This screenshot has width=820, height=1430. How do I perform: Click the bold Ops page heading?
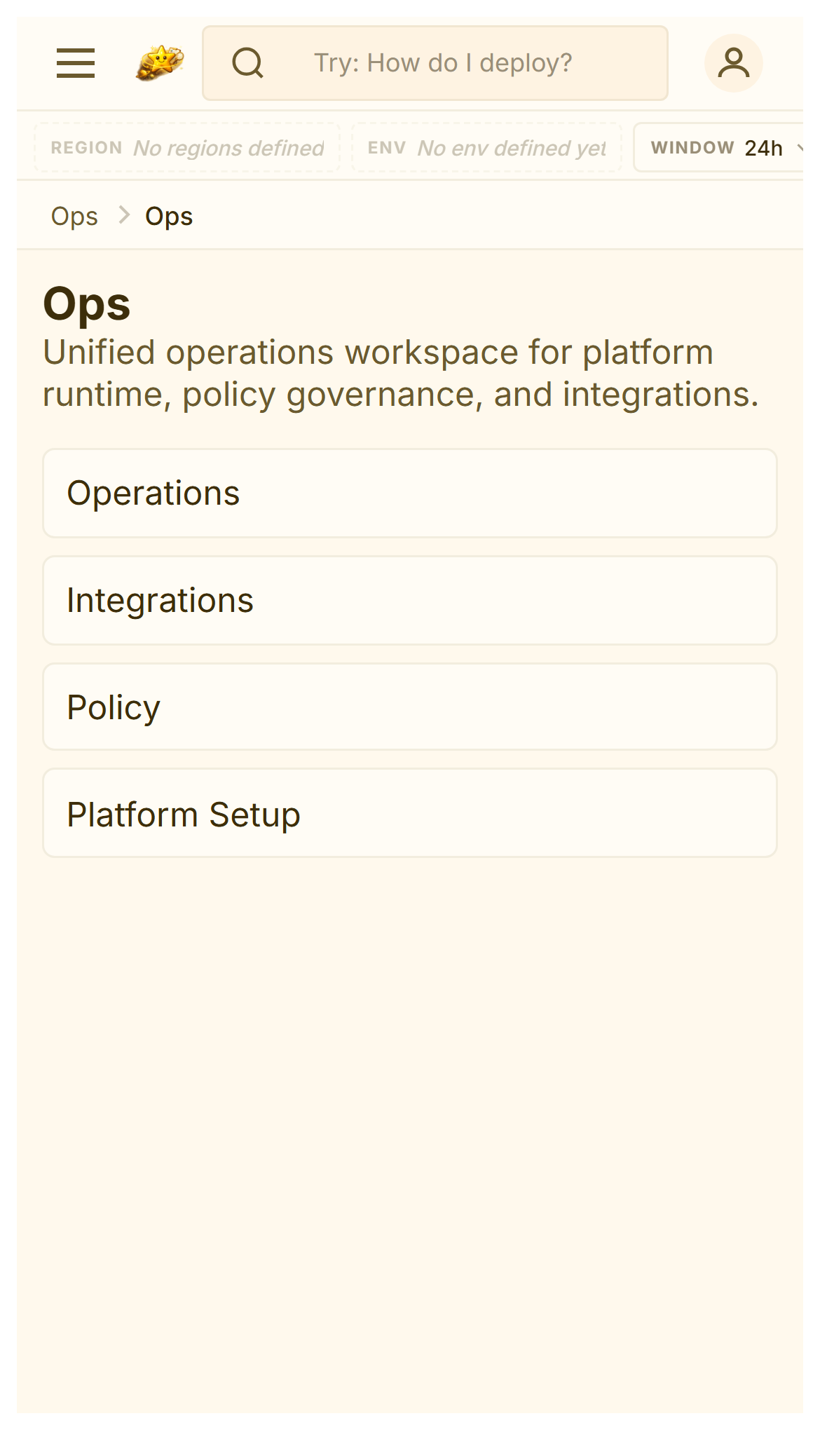point(87,304)
